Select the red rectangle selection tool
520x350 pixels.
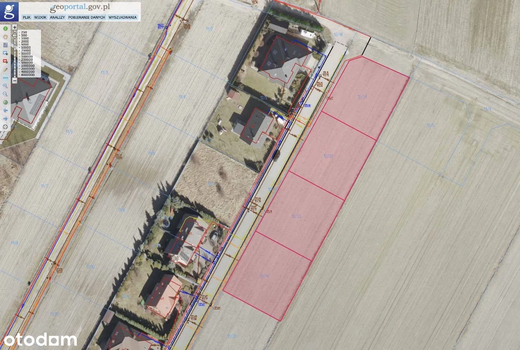(x=5, y=61)
